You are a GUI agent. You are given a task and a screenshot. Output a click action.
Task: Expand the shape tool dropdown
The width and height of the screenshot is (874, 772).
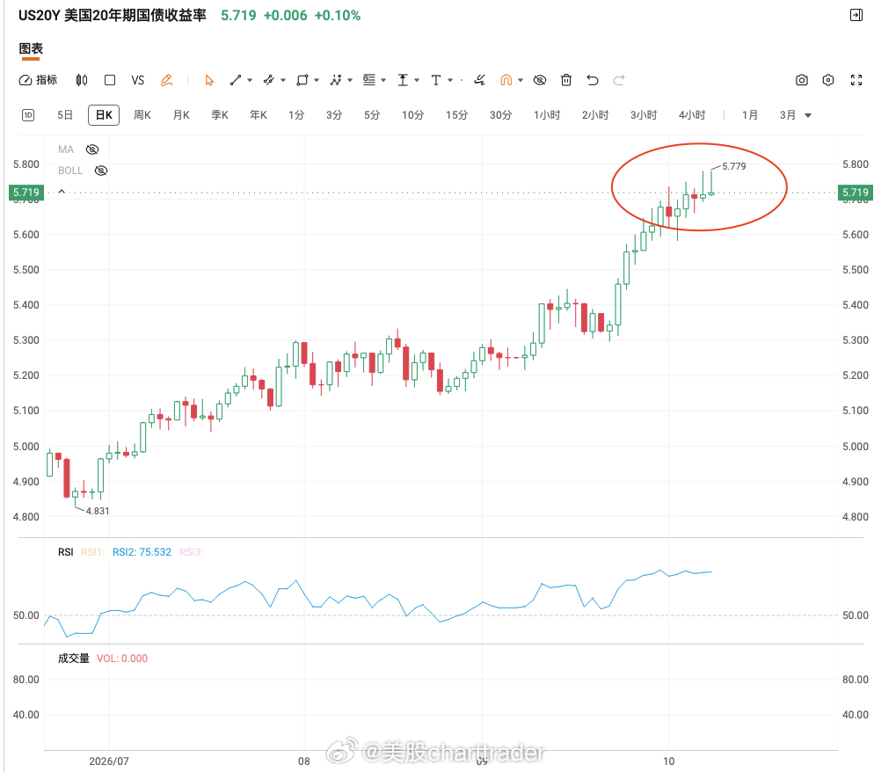coord(317,80)
